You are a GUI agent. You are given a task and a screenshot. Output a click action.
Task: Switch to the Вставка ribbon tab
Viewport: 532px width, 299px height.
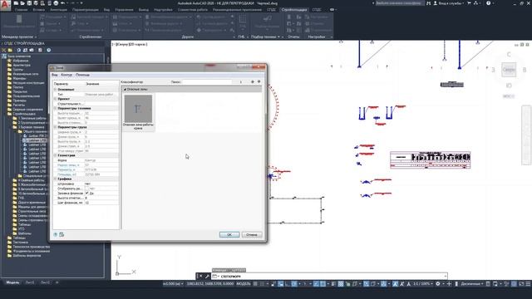tap(38, 10)
